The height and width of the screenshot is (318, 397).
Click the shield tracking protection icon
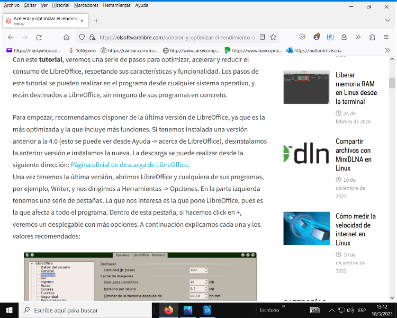pyautogui.click(x=82, y=37)
